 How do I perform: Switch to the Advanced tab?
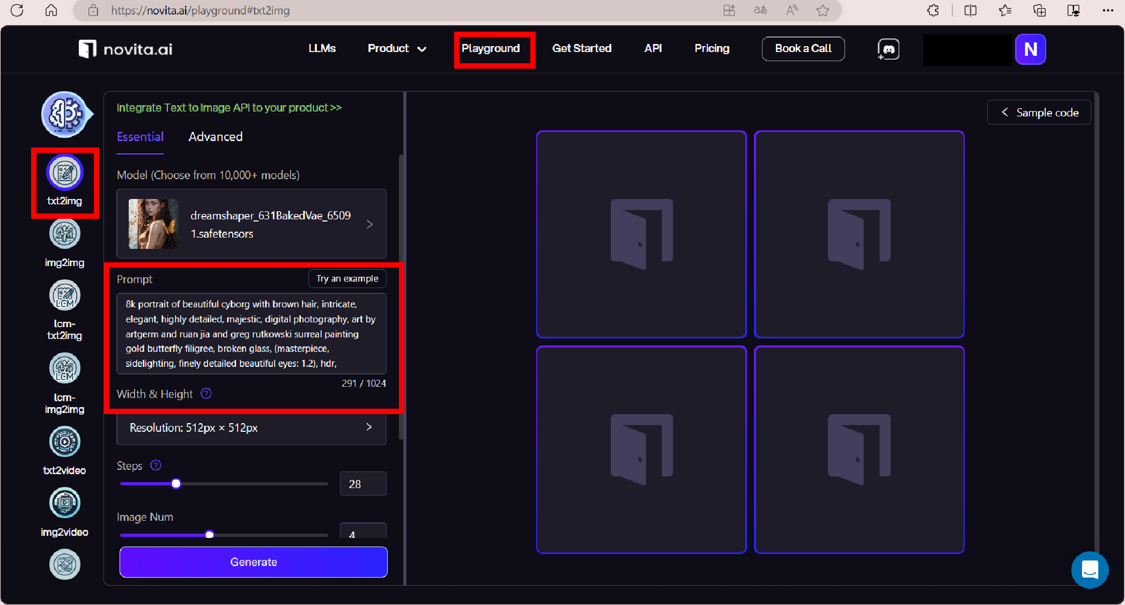[x=216, y=137]
